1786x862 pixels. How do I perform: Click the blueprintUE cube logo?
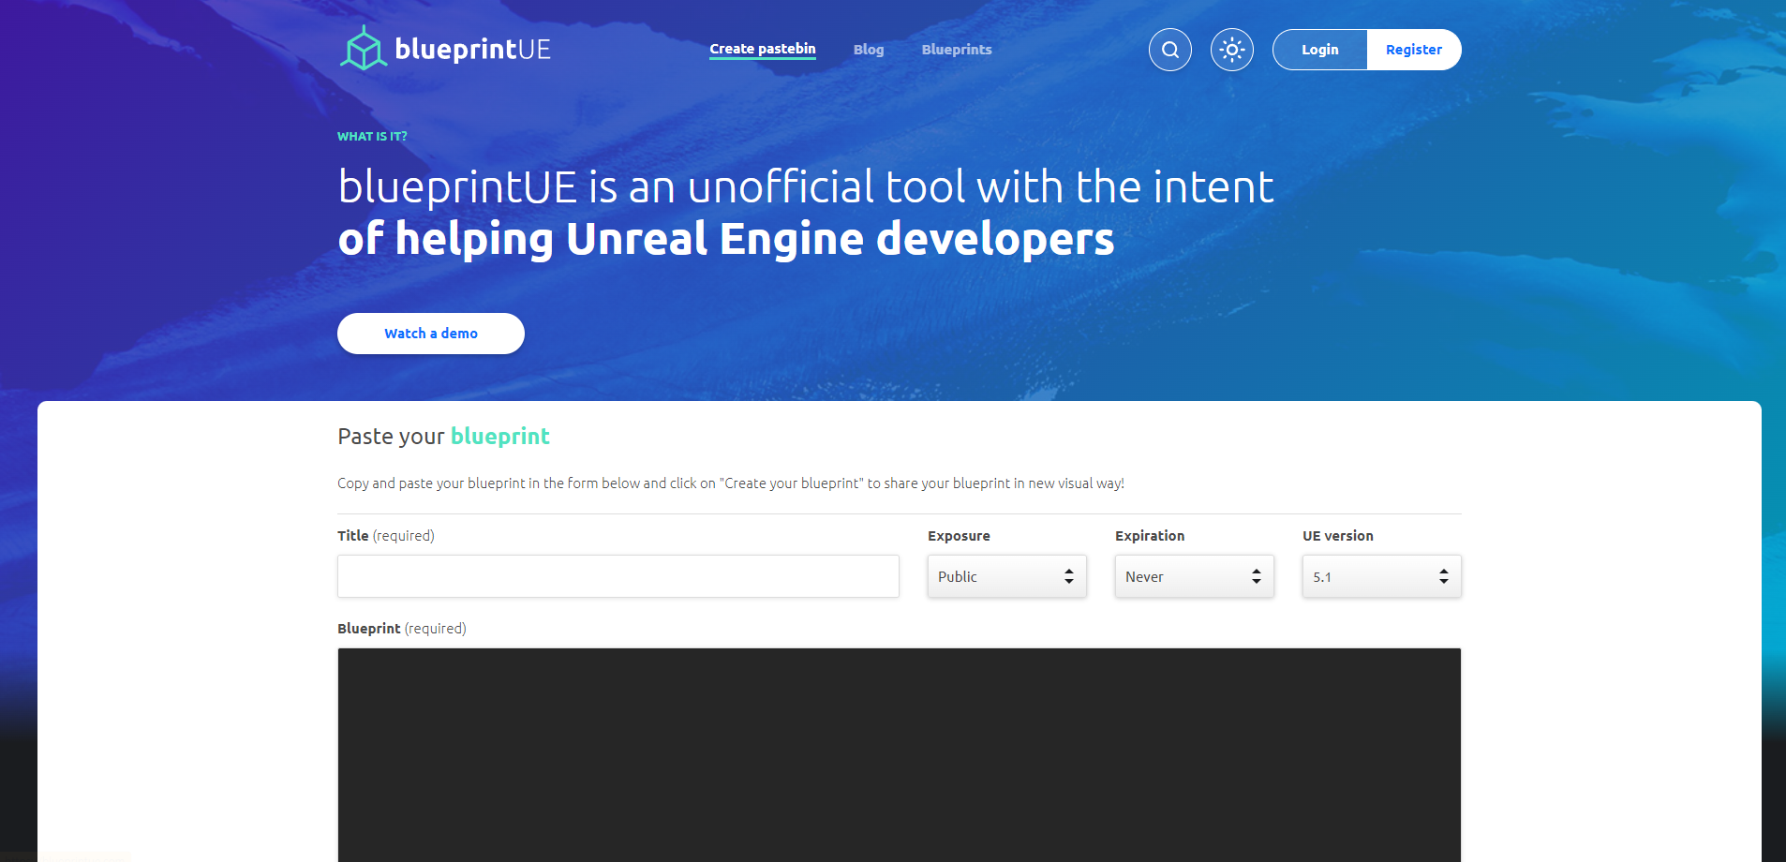coord(364,49)
